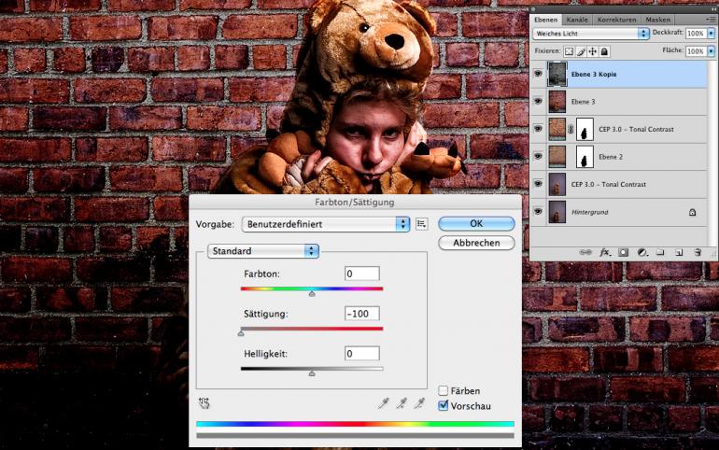Click the fx layer style icon
This screenshot has height=450, width=719.
[605, 252]
